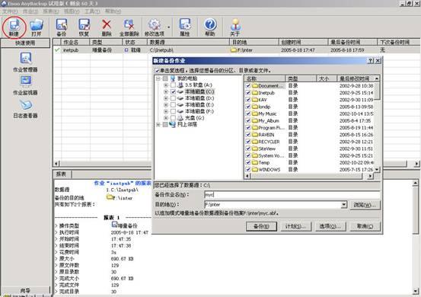Click the 全部删除 (Delete all) toolbar icon
Screen dimensions: 421x297
tap(129, 27)
